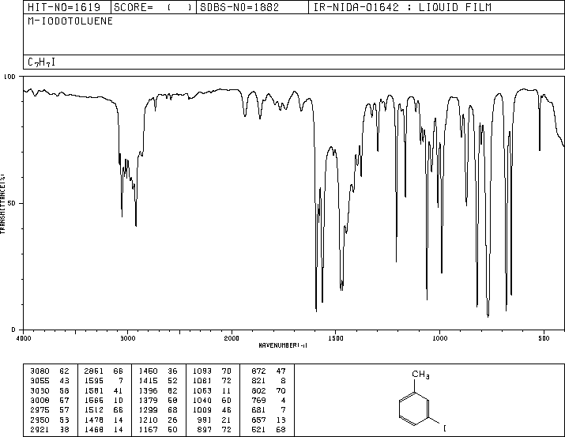This screenshot has height=437, width=565.
Task: Click the 50 transmittance axis label
Action: 11,203
